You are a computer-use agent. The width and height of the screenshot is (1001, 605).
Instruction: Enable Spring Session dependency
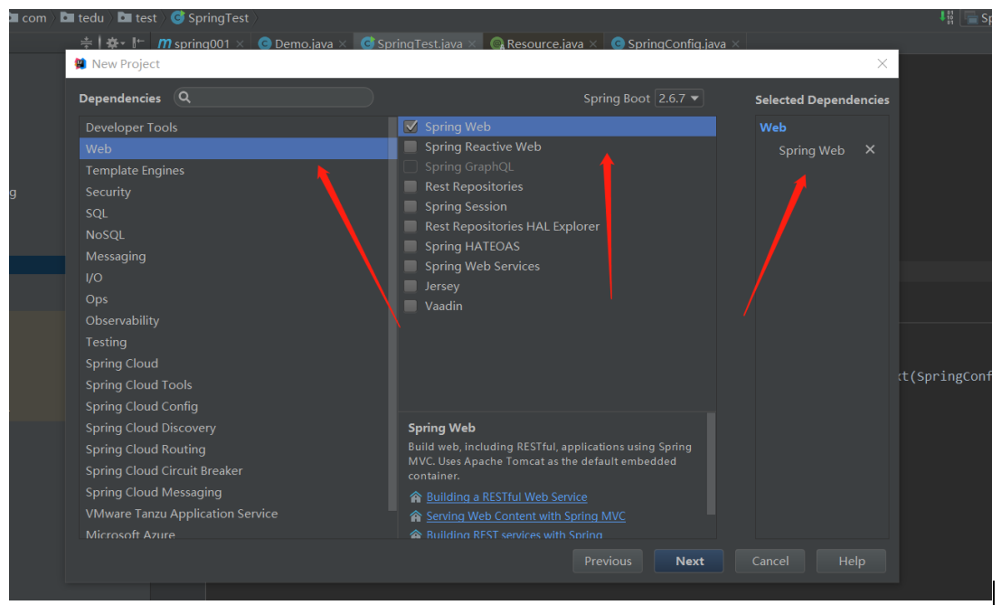click(411, 206)
